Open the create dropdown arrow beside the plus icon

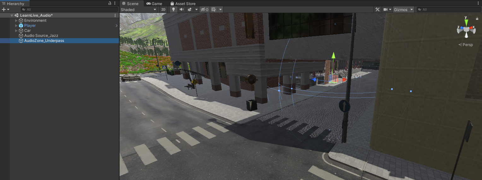click(8, 9)
